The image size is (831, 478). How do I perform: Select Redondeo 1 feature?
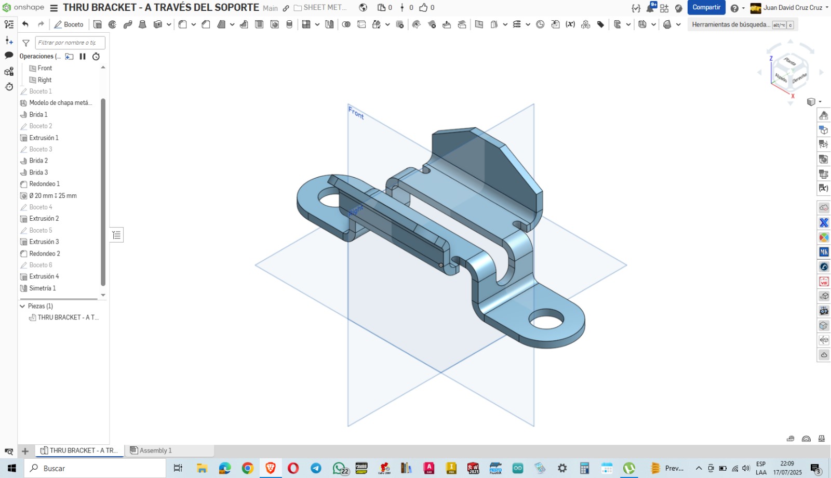pos(44,184)
